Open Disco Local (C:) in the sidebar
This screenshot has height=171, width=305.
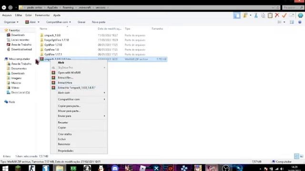[x=20, y=93]
